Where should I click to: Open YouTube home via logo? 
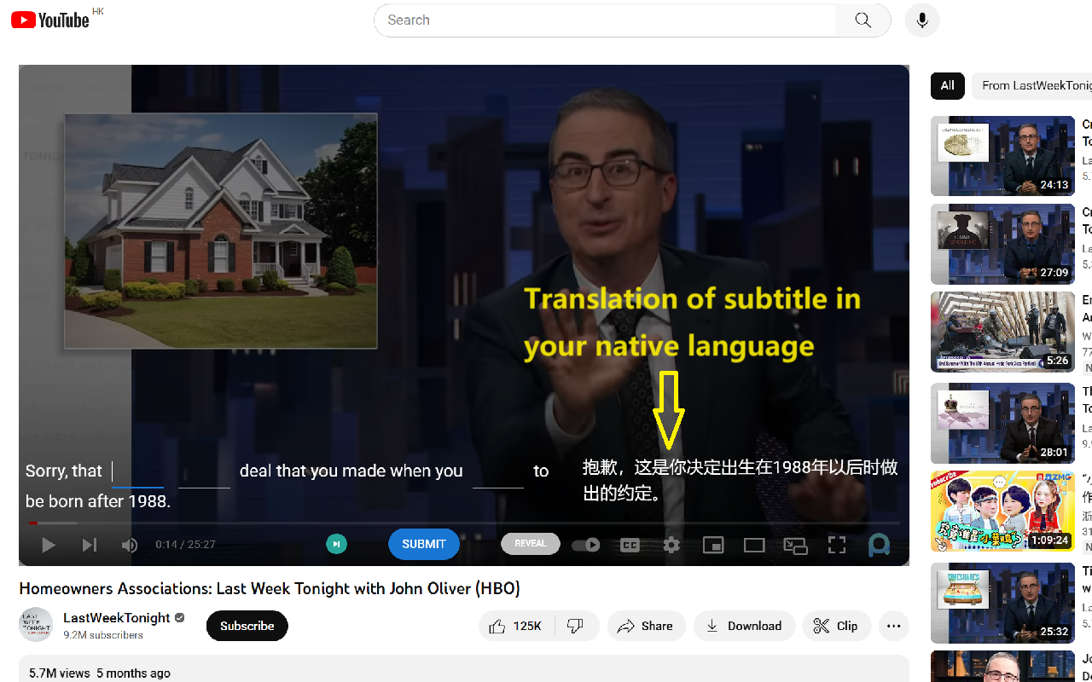[49, 20]
